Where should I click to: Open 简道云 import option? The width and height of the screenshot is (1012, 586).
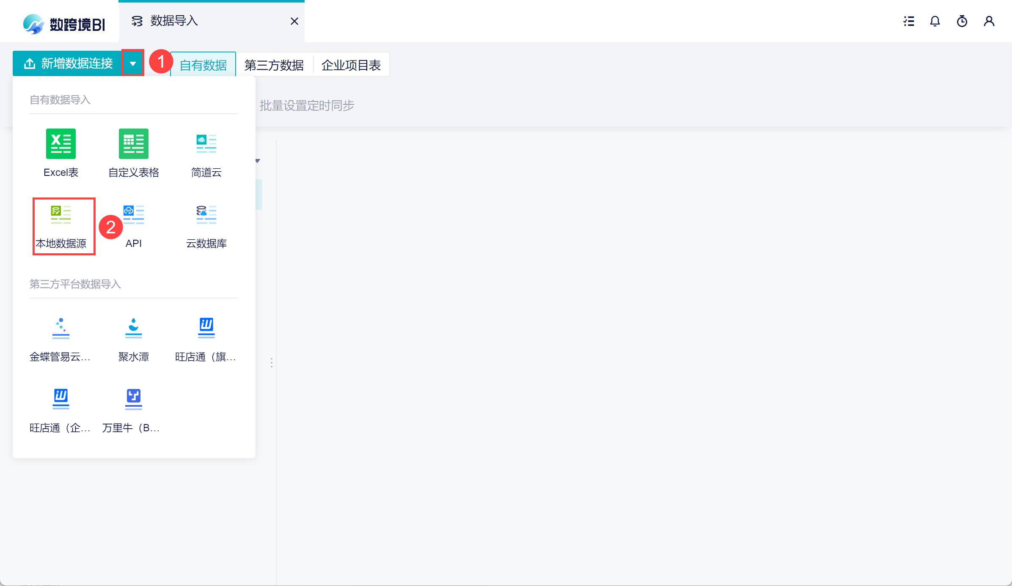pos(206,144)
